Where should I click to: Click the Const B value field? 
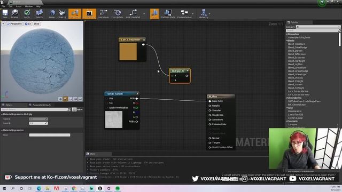(38, 123)
